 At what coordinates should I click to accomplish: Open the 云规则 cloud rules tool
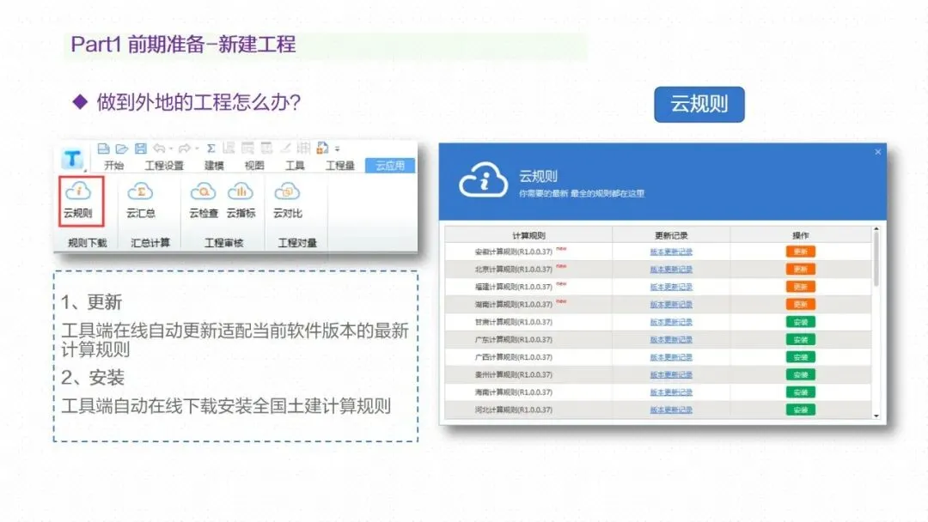(78, 200)
